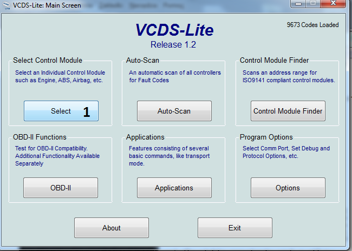Click 'Features consisting of several basic commands' text

tap(170, 156)
